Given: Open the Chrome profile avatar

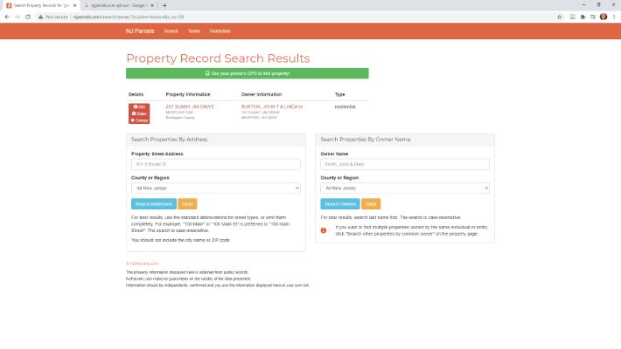Looking at the screenshot, I should pyautogui.click(x=604, y=17).
